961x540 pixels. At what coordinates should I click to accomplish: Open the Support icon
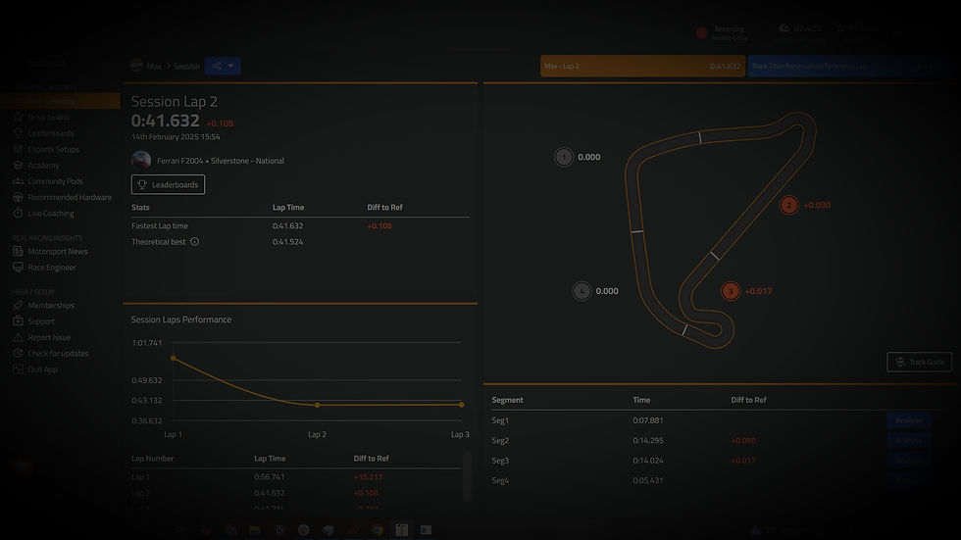pos(18,320)
